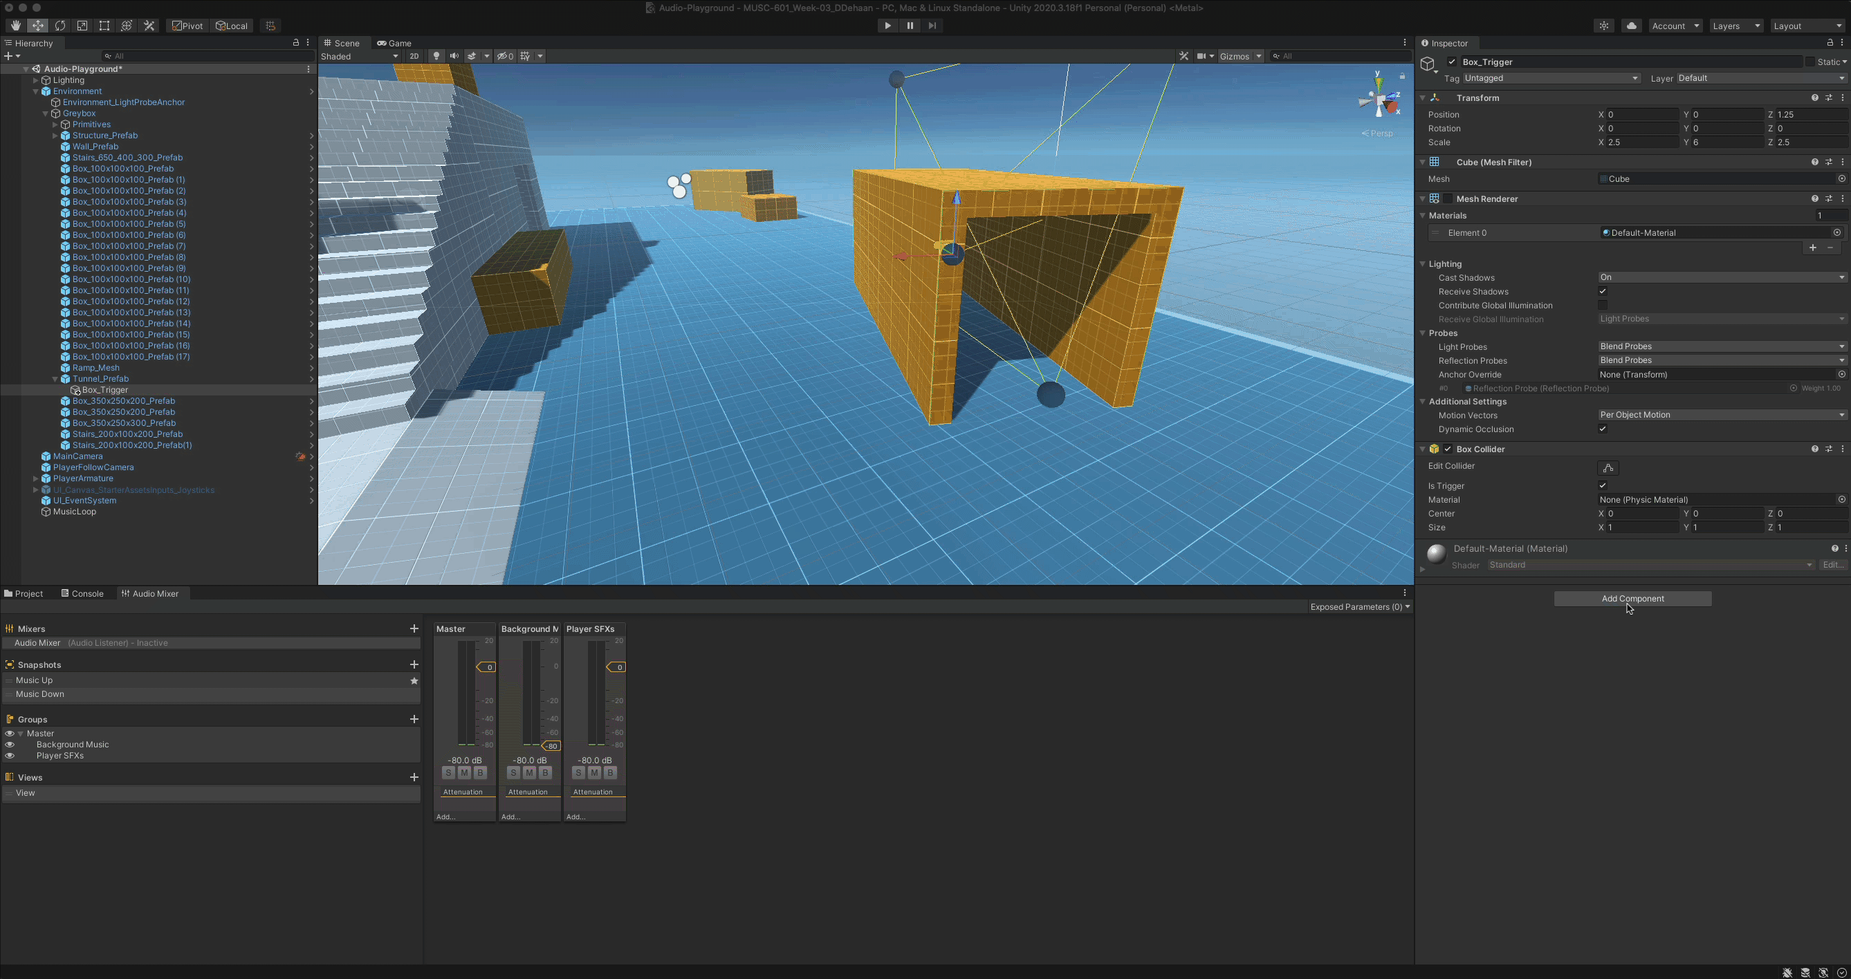Click the Background Music volume fader handle
Image resolution: width=1851 pixels, height=979 pixels.
click(x=551, y=745)
